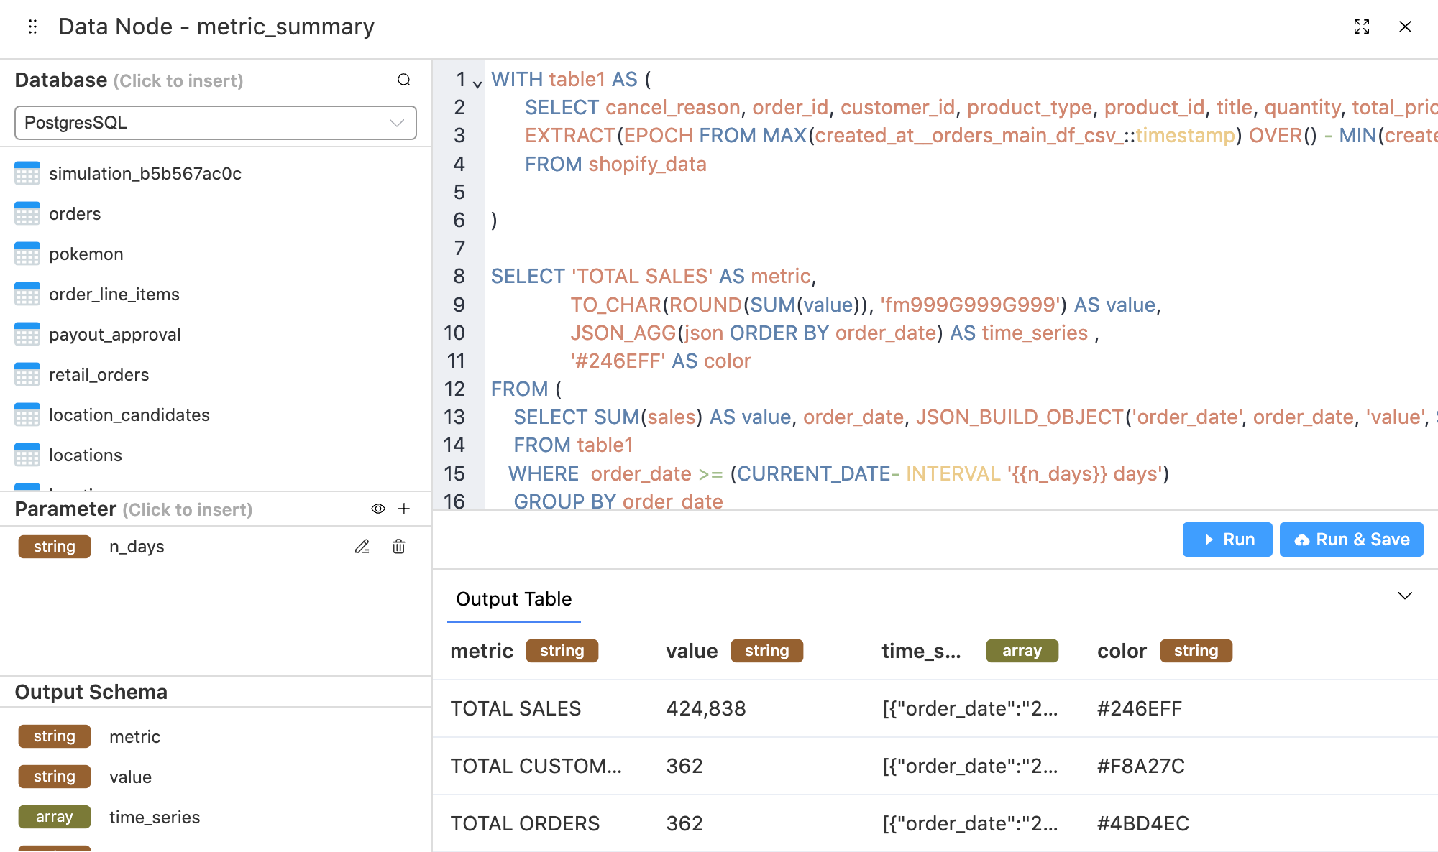Click the database search magnifier icon
The height and width of the screenshot is (852, 1438).
pos(404,80)
